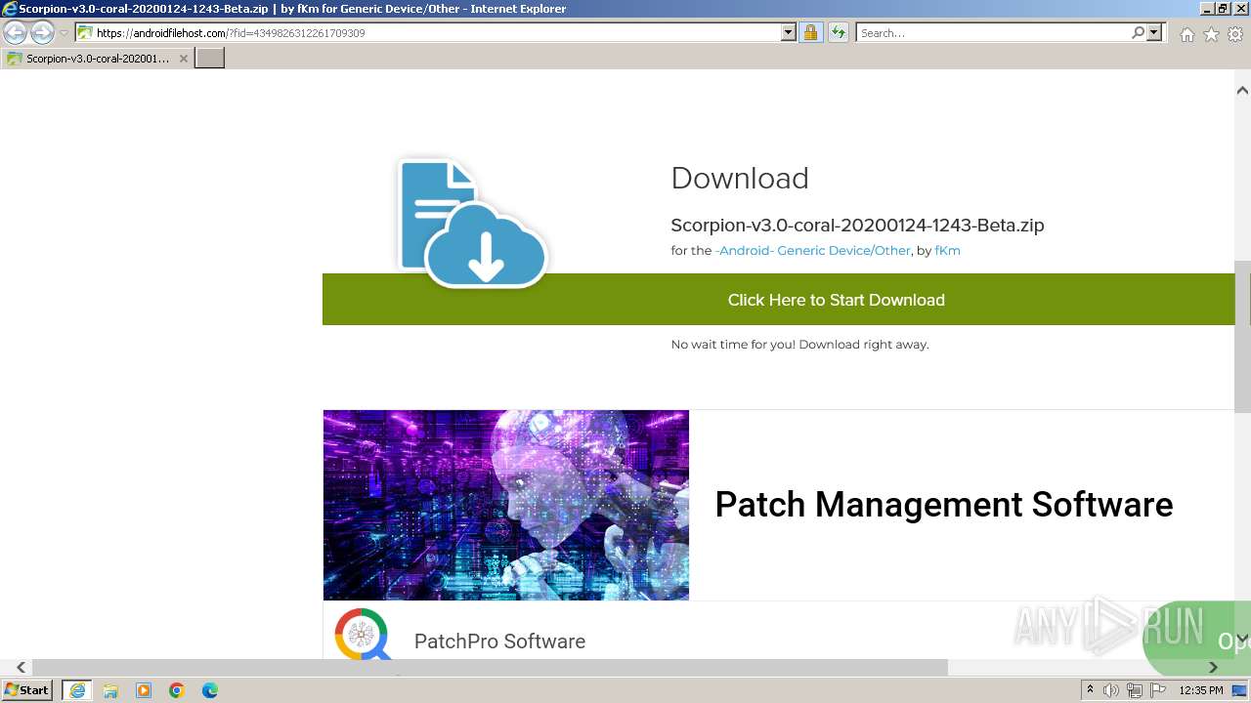The image size is (1251, 703).
Task: Refresh the page with the reload icon
Action: 838,33
